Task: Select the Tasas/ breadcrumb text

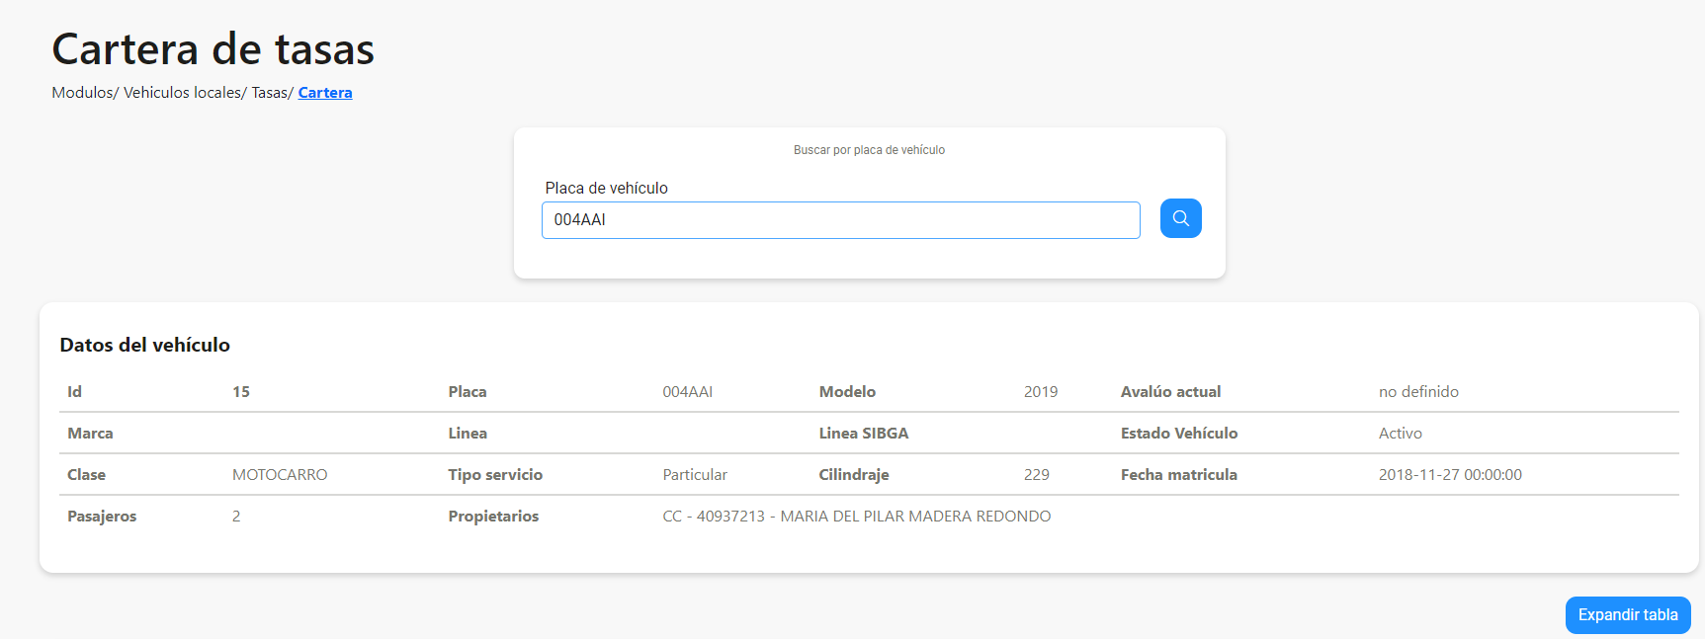Action: (273, 93)
